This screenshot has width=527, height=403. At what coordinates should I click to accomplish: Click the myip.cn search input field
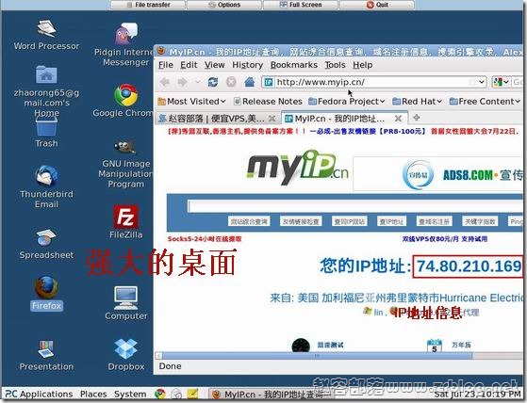(x=354, y=206)
